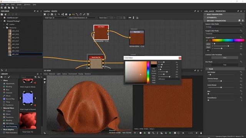Click the hex color value field in Color Editor
The width and height of the screenshot is (246, 138).
pyautogui.click(x=169, y=79)
